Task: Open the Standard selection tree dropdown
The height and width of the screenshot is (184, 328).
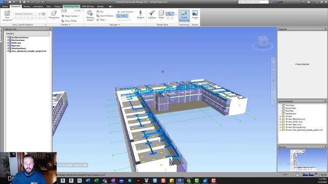Action: point(28,34)
